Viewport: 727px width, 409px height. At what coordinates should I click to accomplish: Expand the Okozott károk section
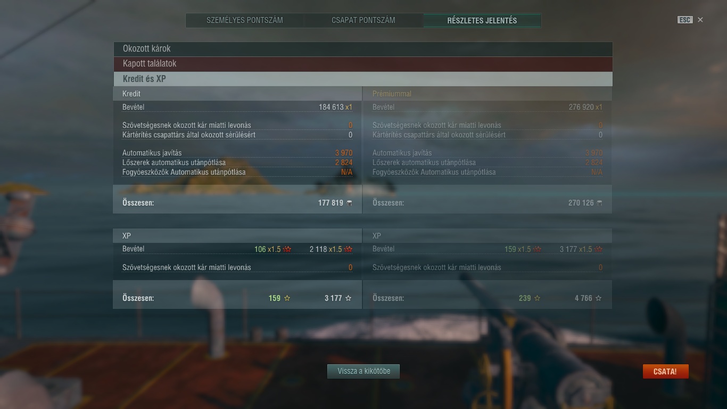(363, 49)
